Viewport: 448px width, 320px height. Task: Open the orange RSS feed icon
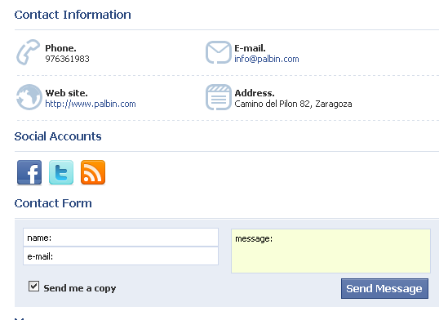93,172
